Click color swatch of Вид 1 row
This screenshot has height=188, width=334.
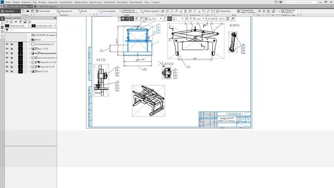pyautogui.click(x=20, y=49)
